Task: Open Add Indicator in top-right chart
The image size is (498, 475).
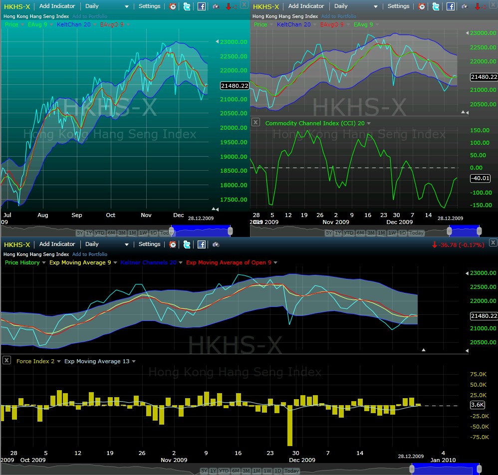Action: (x=306, y=6)
